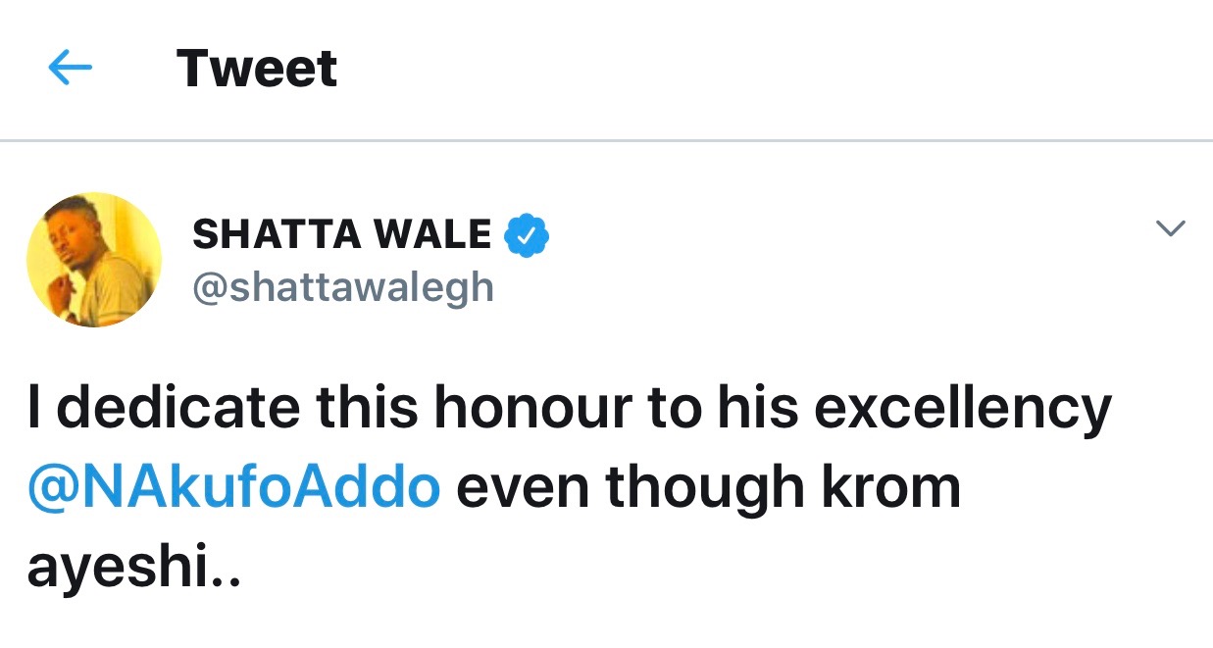
Task: Open the SHATTA WALE display name
Action: (342, 235)
